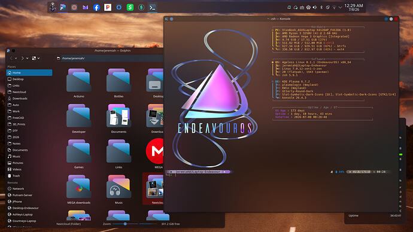Open the volume speaker tray icon

[315, 7]
